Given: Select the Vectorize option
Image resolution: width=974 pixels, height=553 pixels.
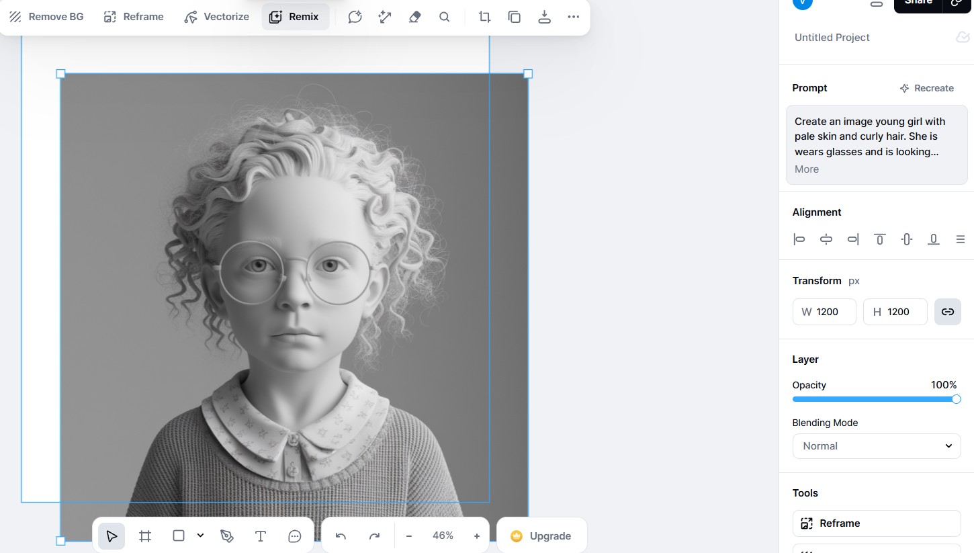Looking at the screenshot, I should coord(216,17).
